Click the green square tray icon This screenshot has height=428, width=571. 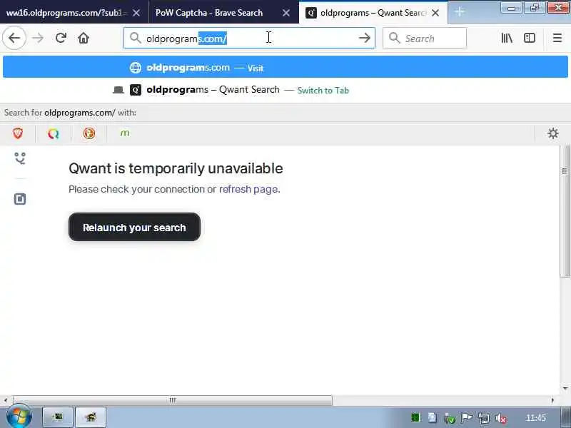coord(415,417)
